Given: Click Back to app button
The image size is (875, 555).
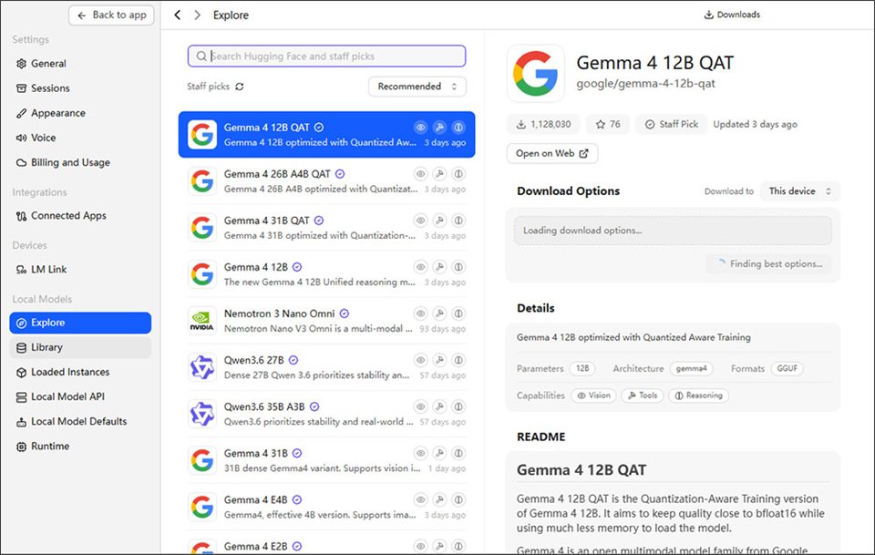Looking at the screenshot, I should (x=111, y=15).
